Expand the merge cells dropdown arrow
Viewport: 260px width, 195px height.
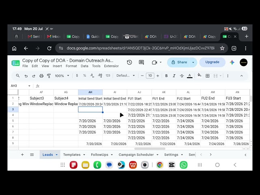[221, 76]
